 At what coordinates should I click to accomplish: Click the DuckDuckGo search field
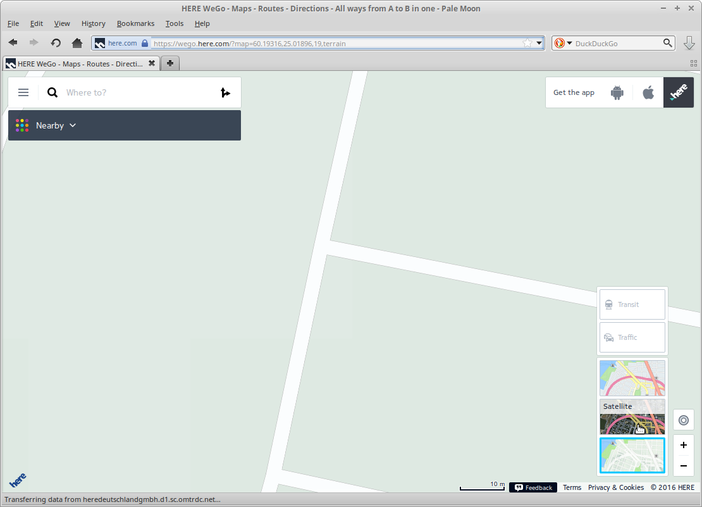[617, 43]
